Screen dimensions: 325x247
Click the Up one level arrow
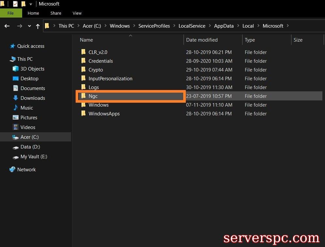coord(38,26)
